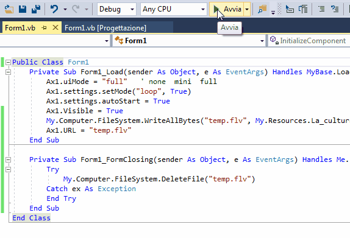Click DeleteFile in the code
This screenshot has height=238, width=350.
tap(182, 179)
